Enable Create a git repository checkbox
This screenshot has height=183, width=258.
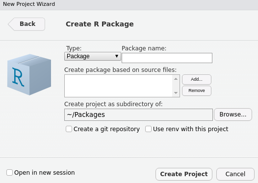coord(69,129)
